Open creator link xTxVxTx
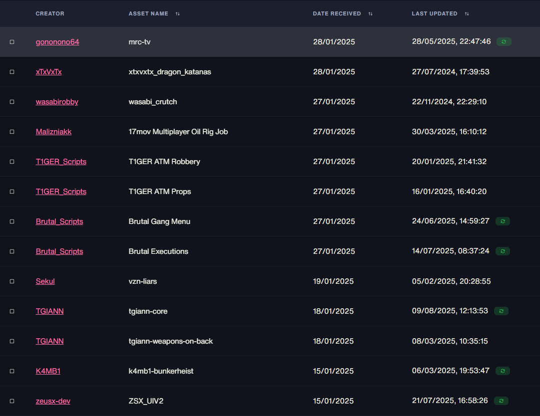 (x=48, y=72)
